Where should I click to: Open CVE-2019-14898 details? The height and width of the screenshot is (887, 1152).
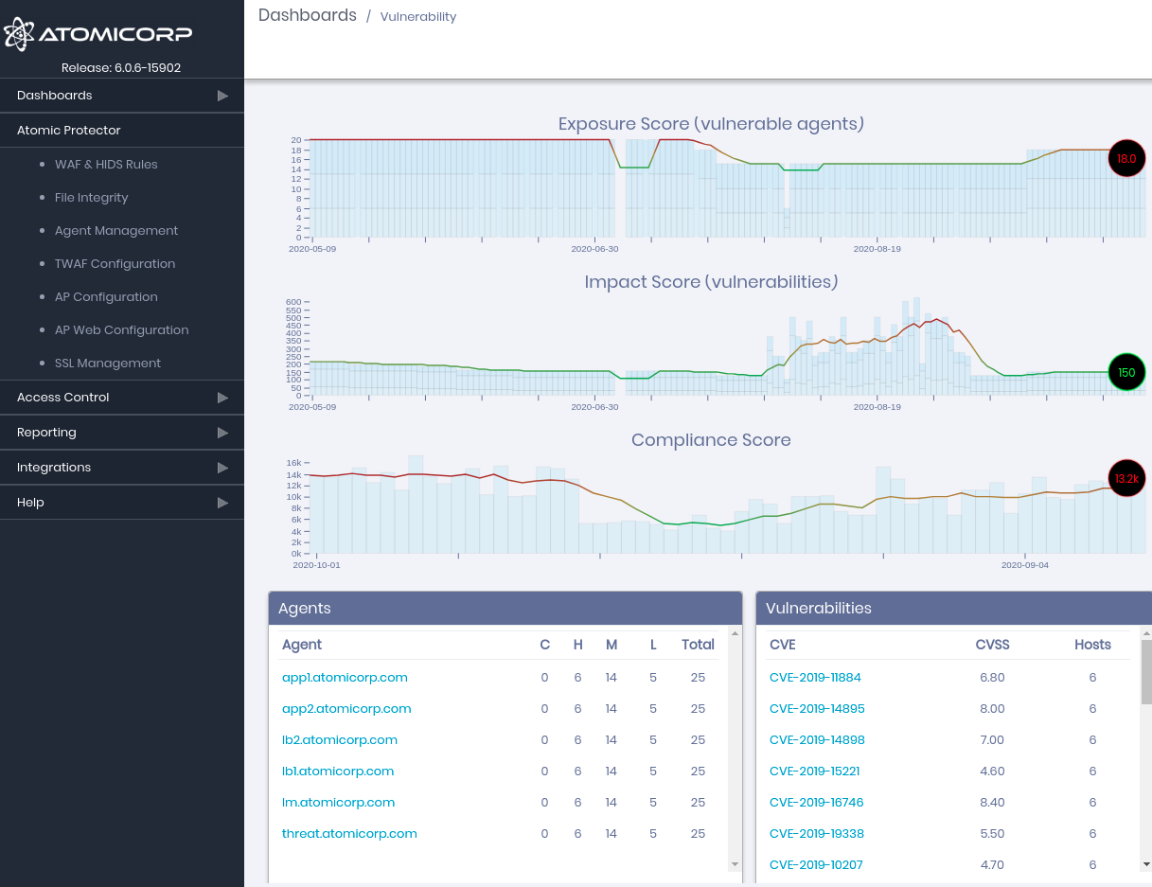click(x=817, y=740)
